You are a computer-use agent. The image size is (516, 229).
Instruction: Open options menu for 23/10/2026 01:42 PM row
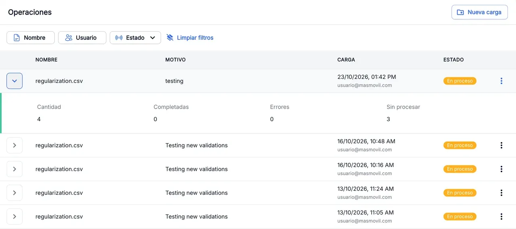coord(501,81)
